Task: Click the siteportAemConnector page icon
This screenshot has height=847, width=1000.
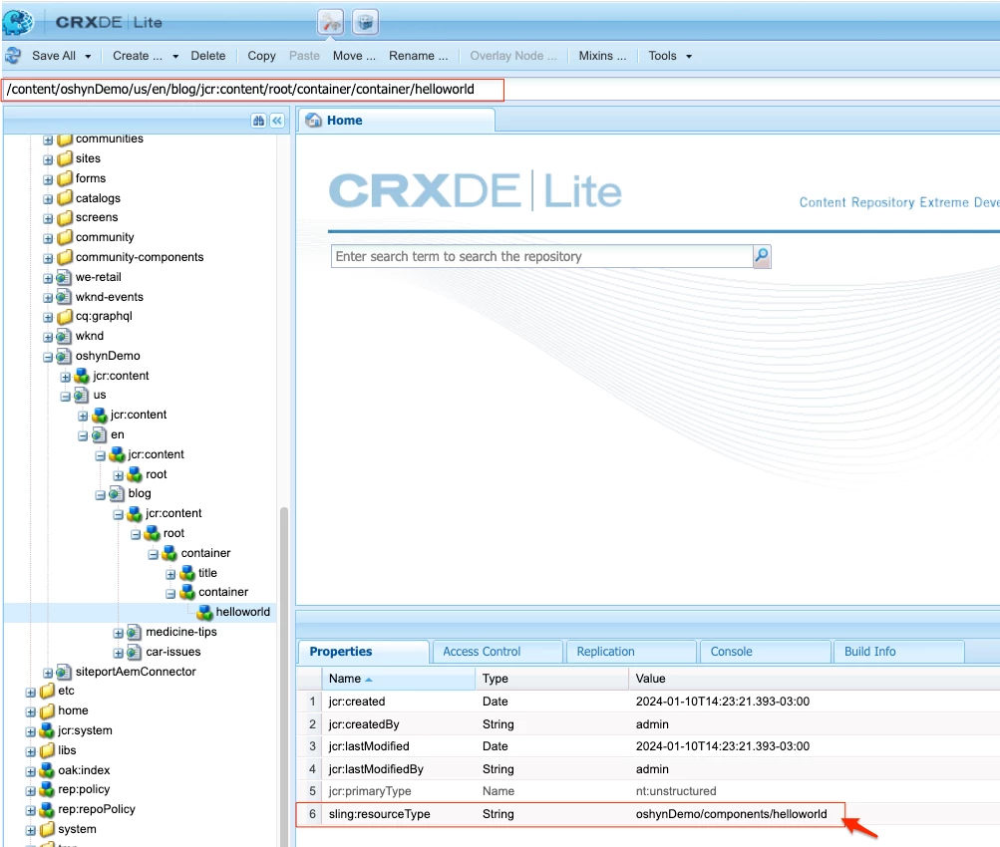Action: (x=63, y=672)
